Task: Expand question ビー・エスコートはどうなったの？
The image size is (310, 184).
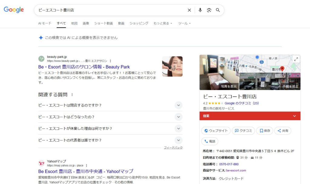Action: tap(179, 117)
